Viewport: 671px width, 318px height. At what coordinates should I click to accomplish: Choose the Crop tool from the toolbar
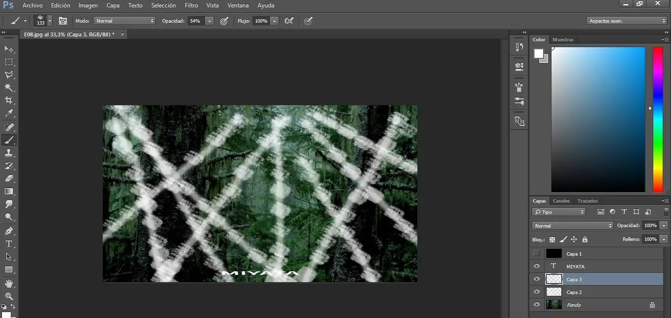[x=9, y=100]
